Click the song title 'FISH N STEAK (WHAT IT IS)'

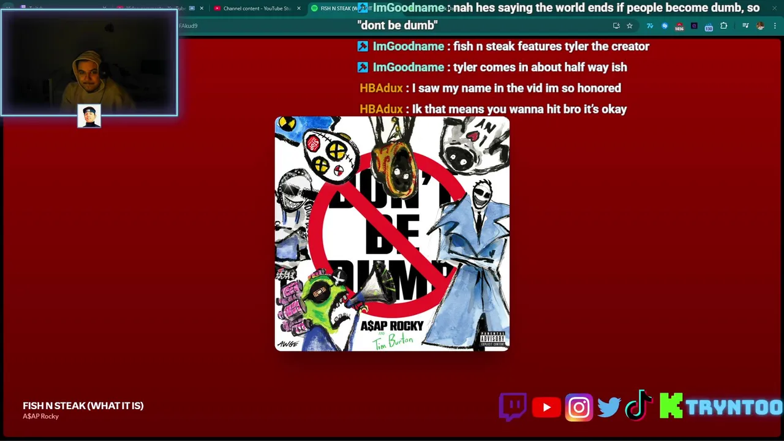83,405
